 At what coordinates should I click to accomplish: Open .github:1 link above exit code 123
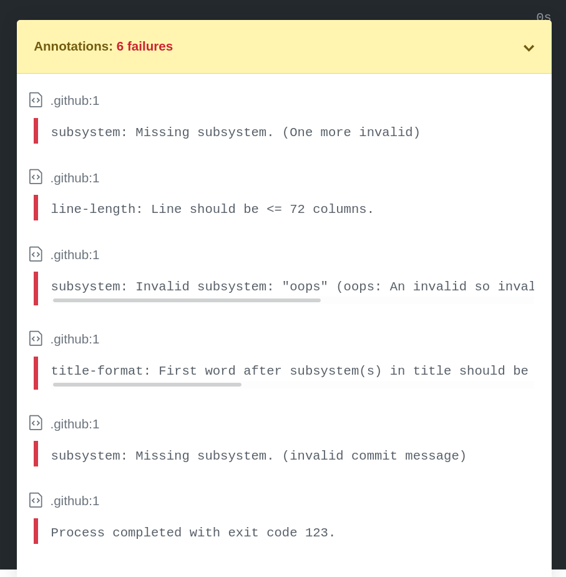point(75,501)
